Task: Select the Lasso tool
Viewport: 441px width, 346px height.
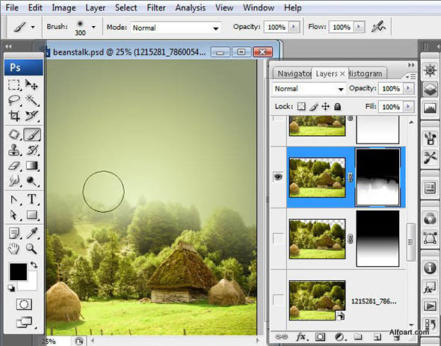Action: (14, 100)
